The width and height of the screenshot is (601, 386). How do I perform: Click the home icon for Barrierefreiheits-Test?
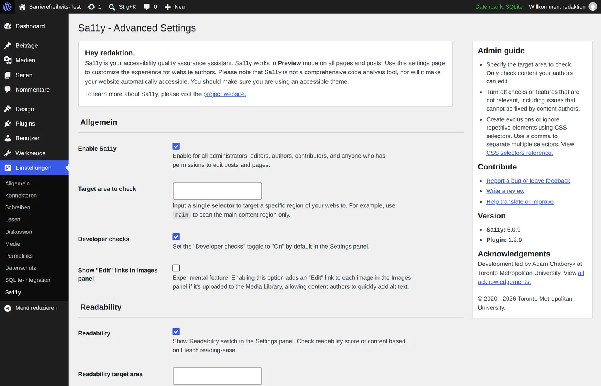22,7
